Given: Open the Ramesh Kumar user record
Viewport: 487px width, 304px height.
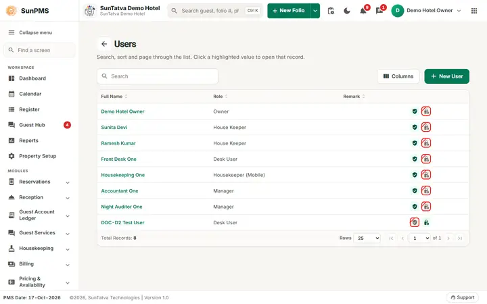Looking at the screenshot, I should [x=118, y=143].
